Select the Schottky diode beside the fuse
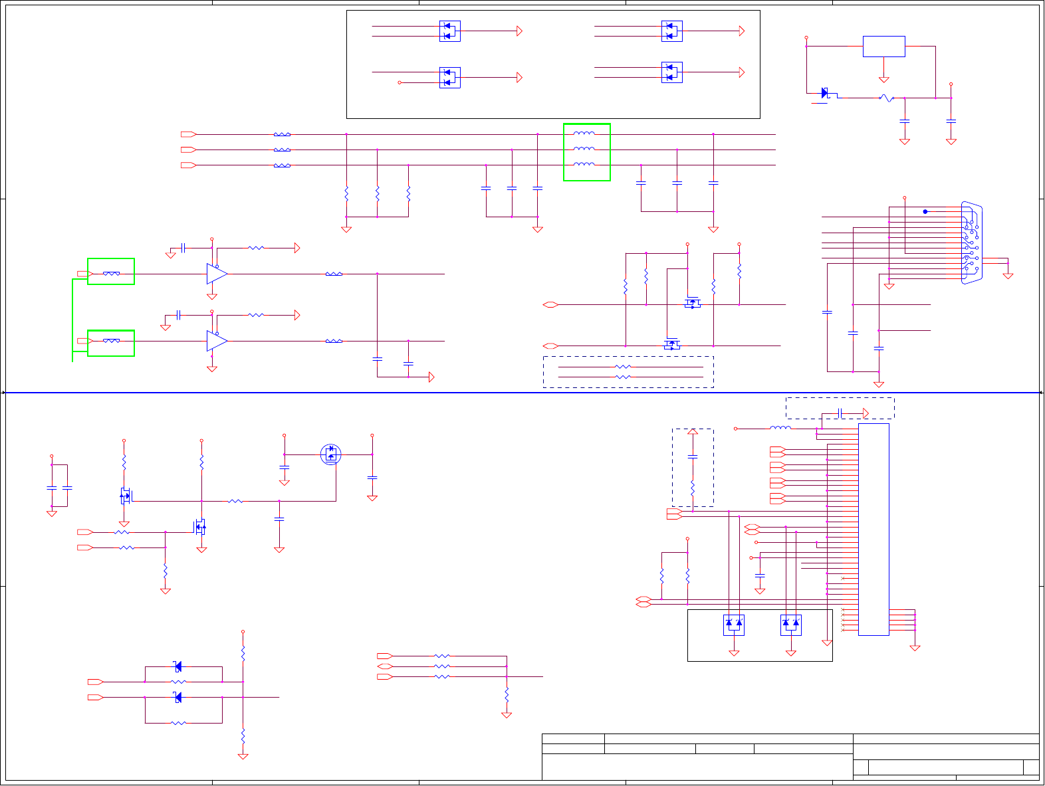This screenshot has width=1045, height=786. [826, 93]
